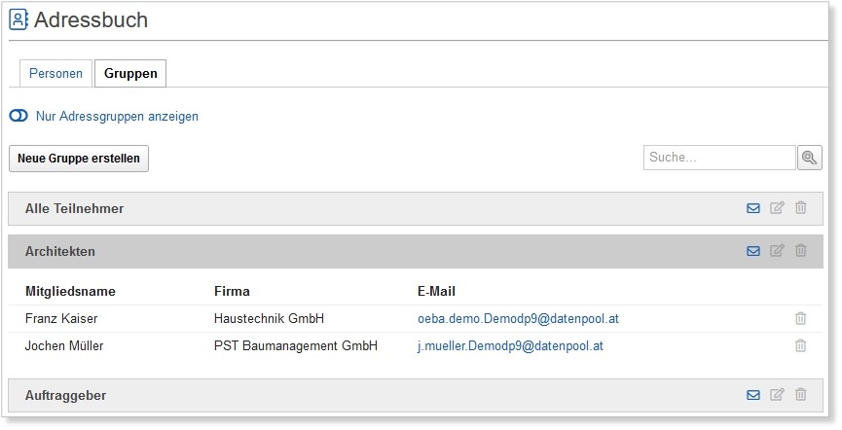The width and height of the screenshot is (842, 430).
Task: Expand the Auftraggeber group
Action: point(66,395)
